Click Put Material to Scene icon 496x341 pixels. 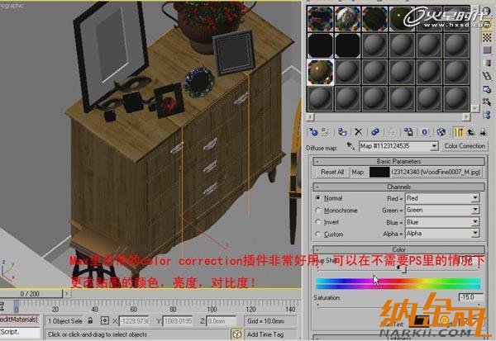click(x=325, y=132)
